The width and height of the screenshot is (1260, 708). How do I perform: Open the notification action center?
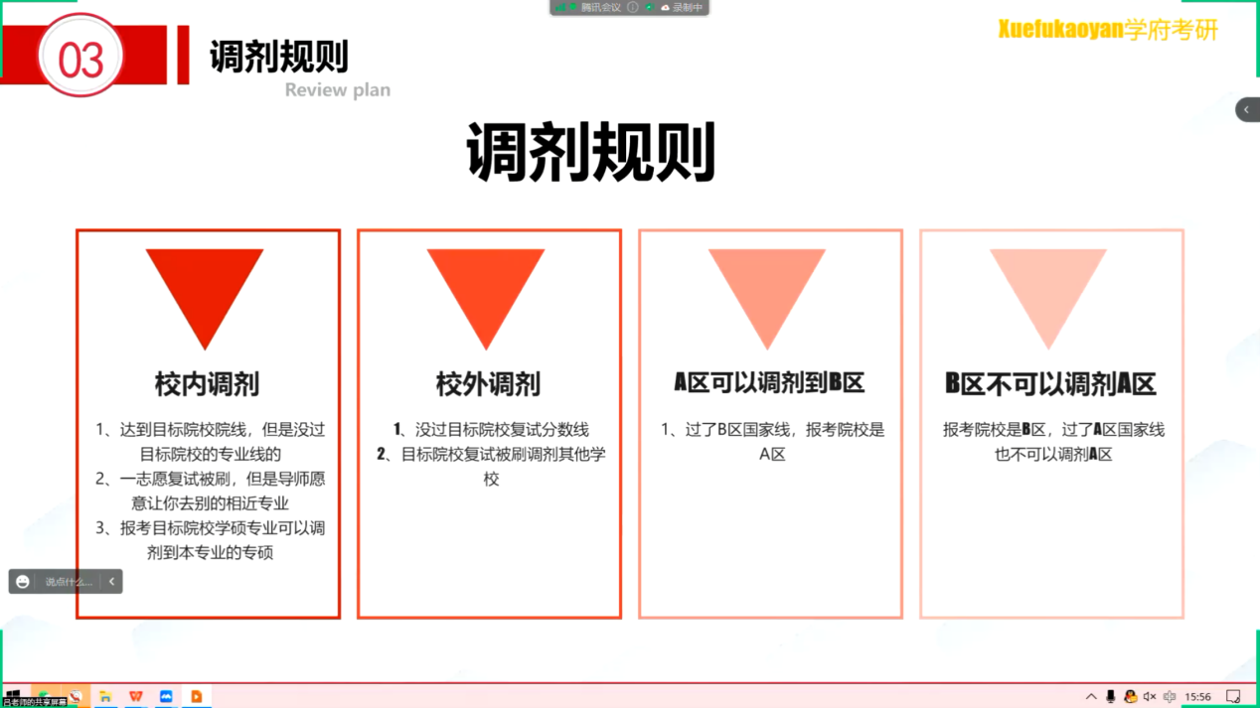1233,697
